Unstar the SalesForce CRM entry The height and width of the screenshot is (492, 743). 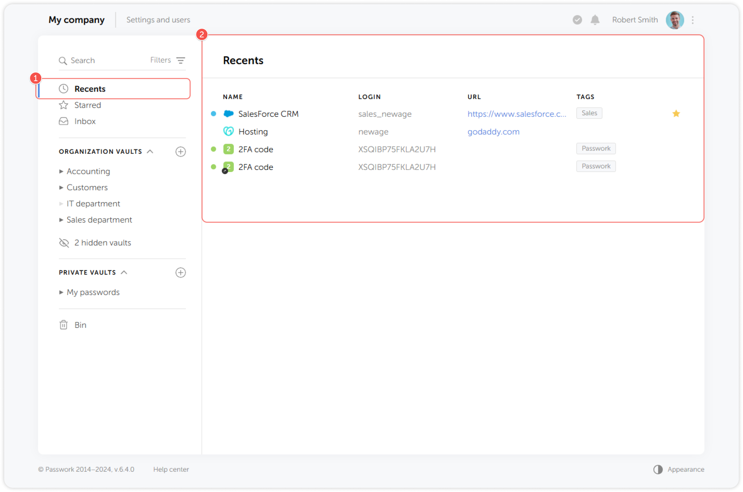tap(676, 114)
